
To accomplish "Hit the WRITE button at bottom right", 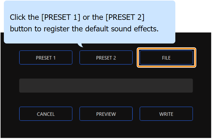I will (x=166, y=114).
